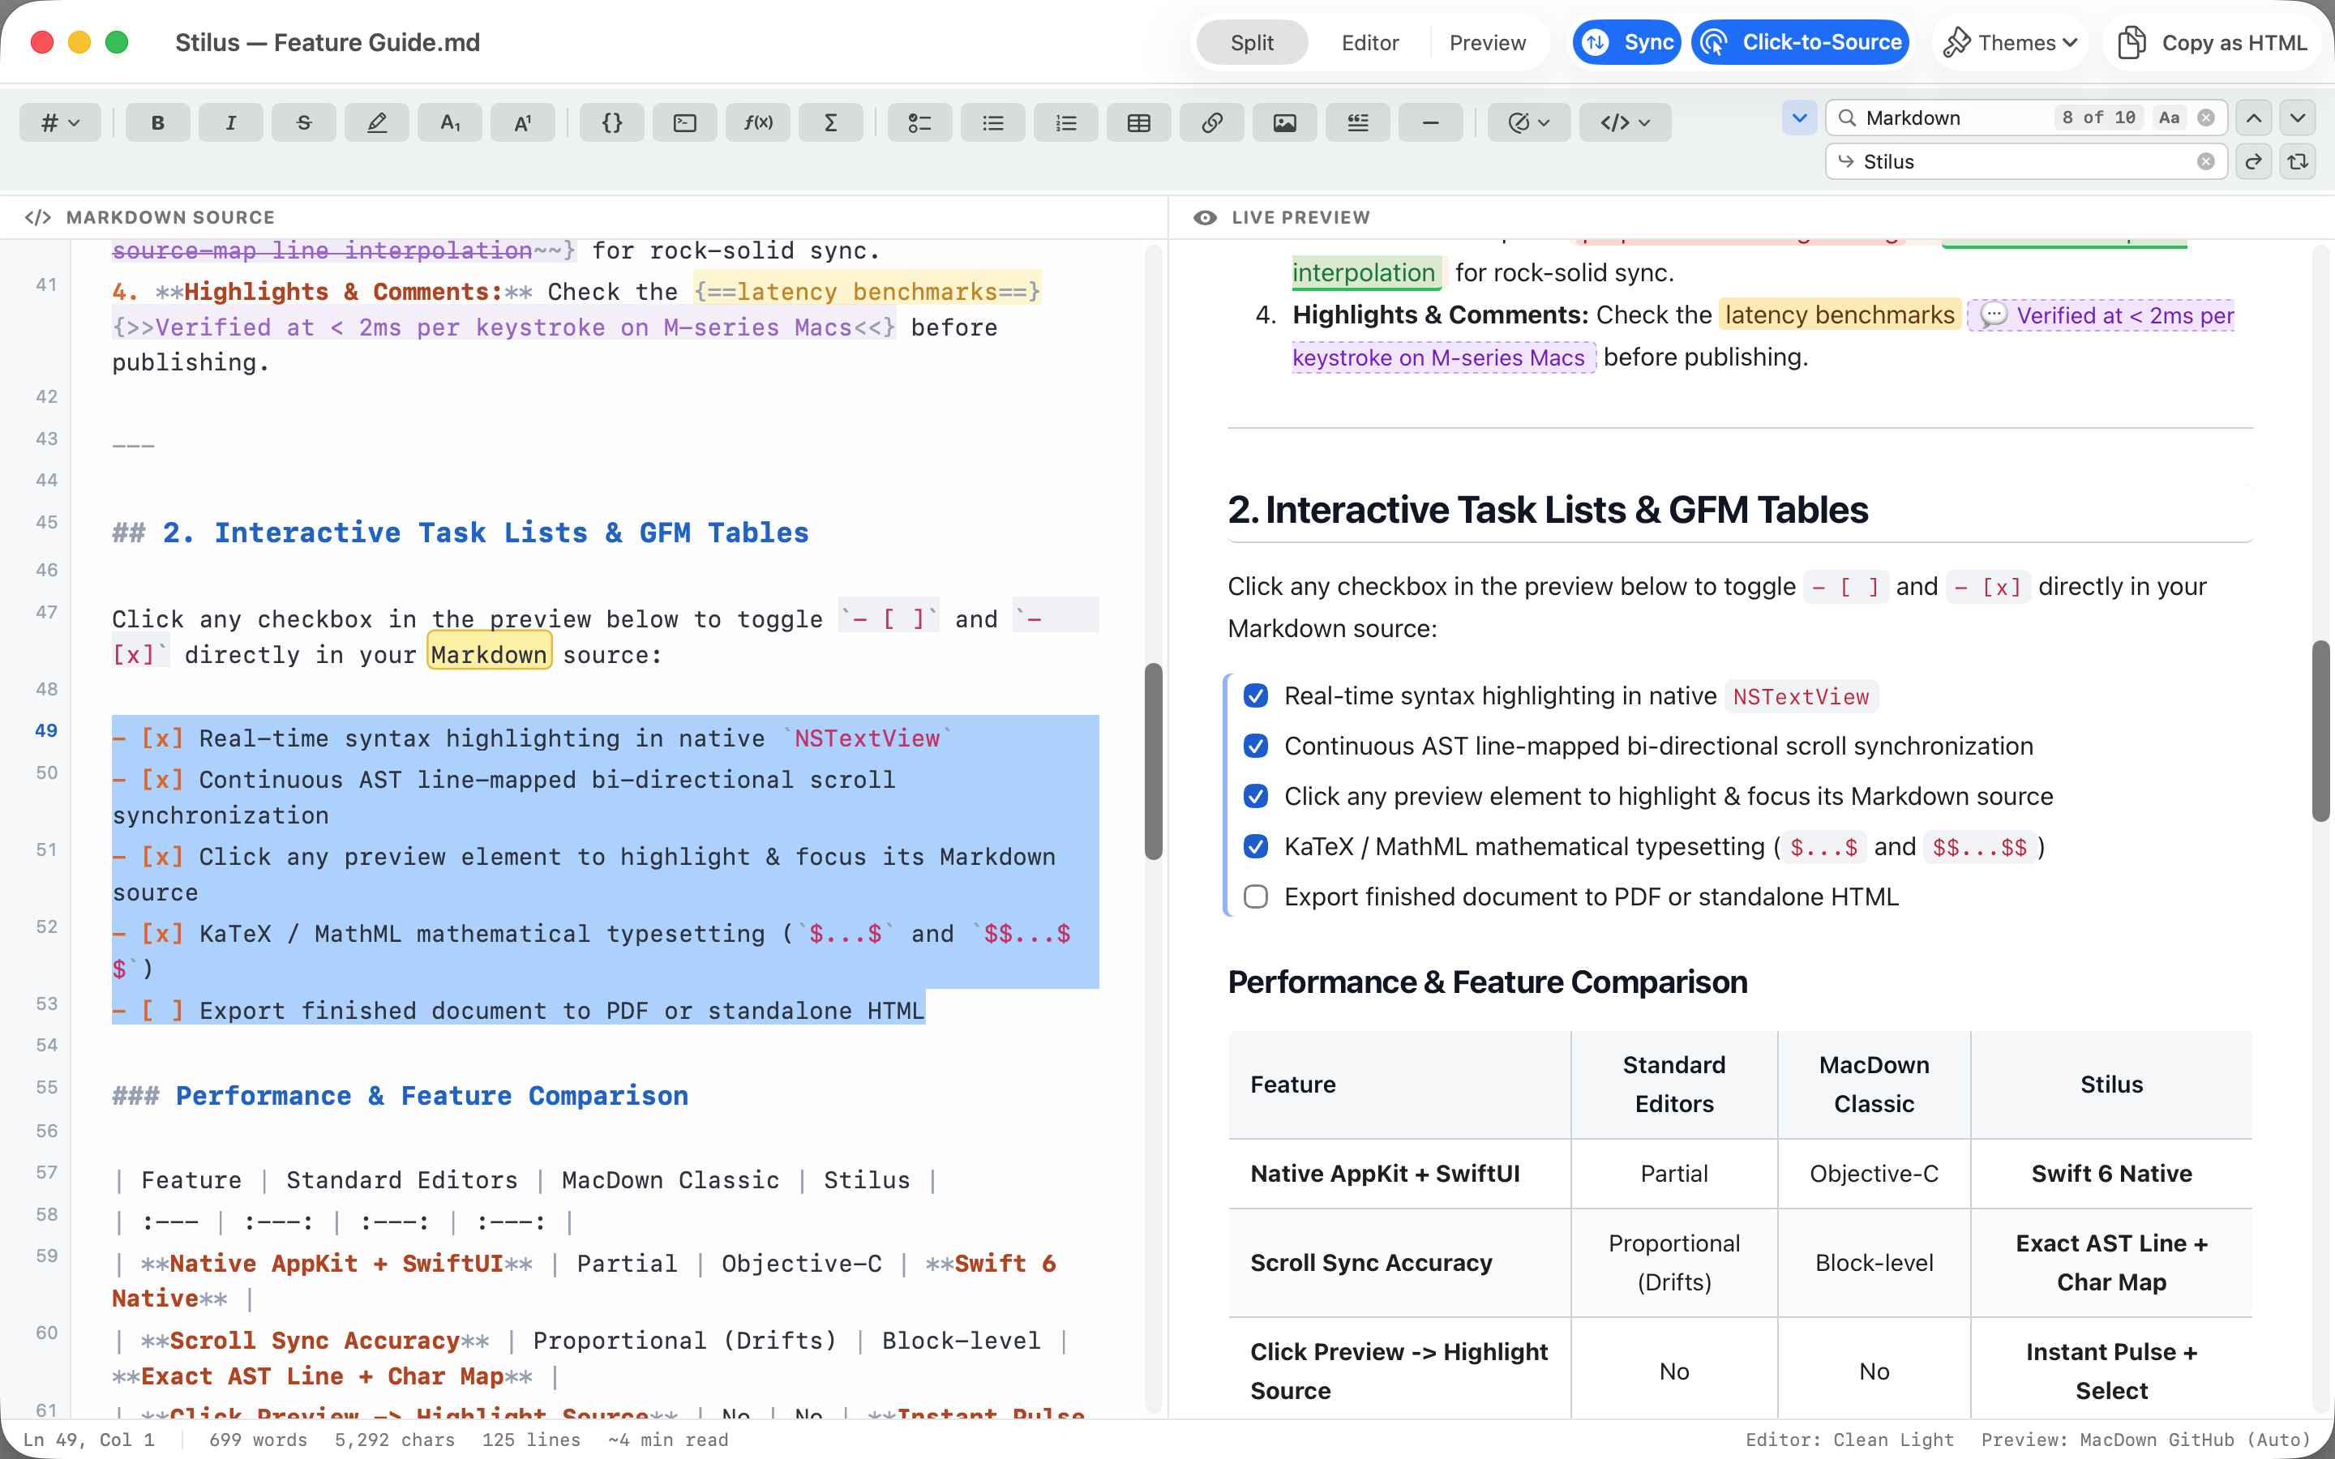Go to the previous search match
Image resolution: width=2335 pixels, height=1459 pixels.
pos(2254,118)
